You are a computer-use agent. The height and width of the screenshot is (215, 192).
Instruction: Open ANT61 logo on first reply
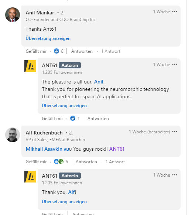[x=30, y=66]
